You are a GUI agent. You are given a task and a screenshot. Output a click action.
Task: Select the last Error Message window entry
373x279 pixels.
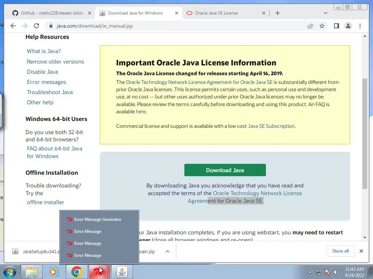point(99,255)
